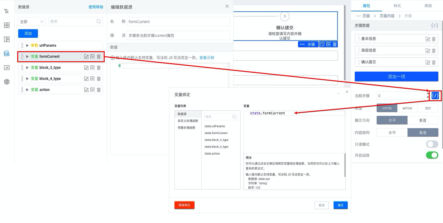Copy the action variable
This screenshot has width=443, height=223.
[x=93, y=90]
